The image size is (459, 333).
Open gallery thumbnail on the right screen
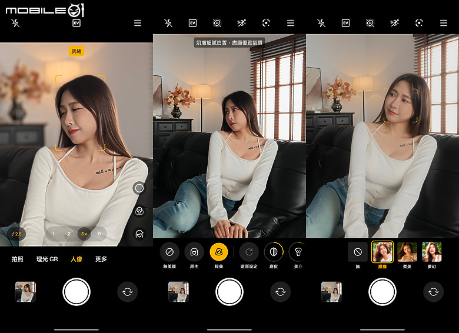point(331,292)
